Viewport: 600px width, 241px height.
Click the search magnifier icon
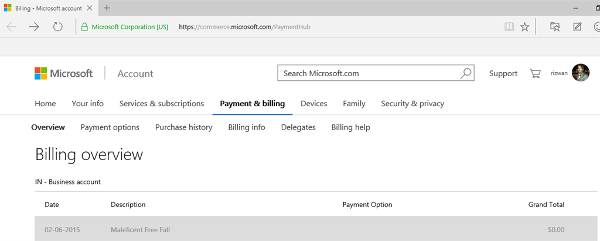click(465, 73)
